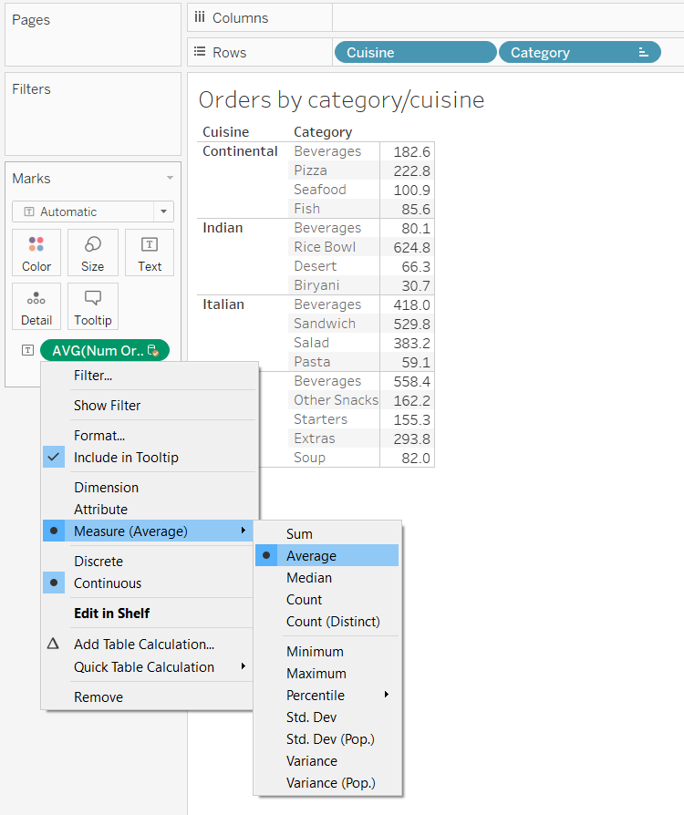684x815 pixels.
Task: Click the Cuisine column header
Action: pos(226,132)
